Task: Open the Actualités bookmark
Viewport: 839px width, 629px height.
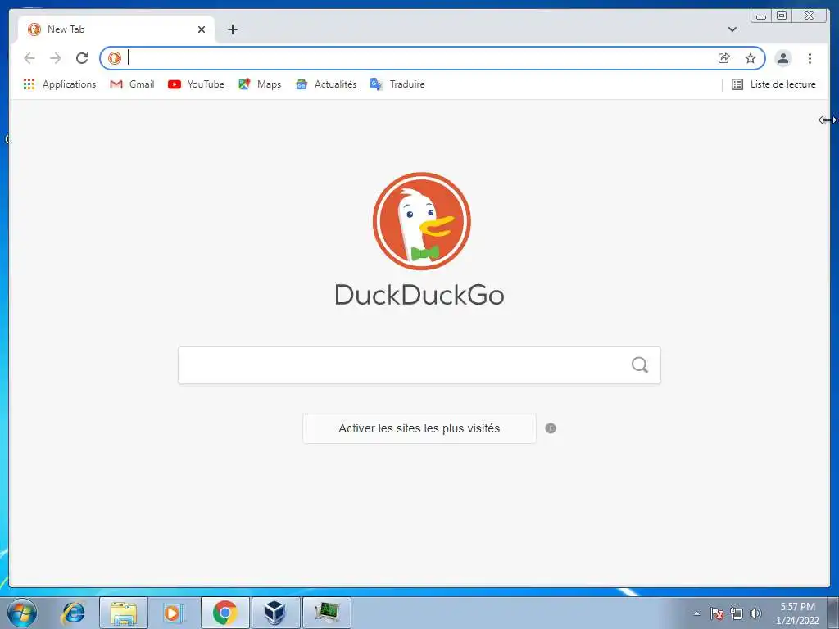Action: tap(326, 84)
